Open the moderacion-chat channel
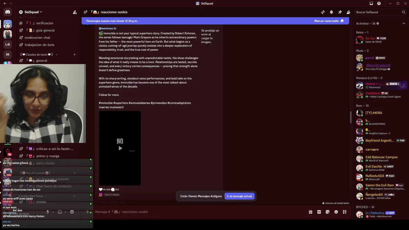Viewport: 409px width, 230px height. (48, 38)
